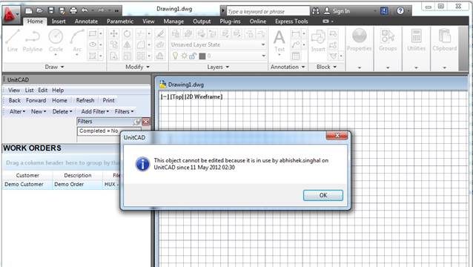Toggle the layer freeze sun icon
The image size is (473, 267).
coord(184,56)
